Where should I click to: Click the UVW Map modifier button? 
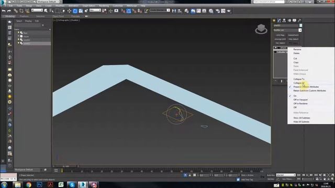click(x=281, y=35)
